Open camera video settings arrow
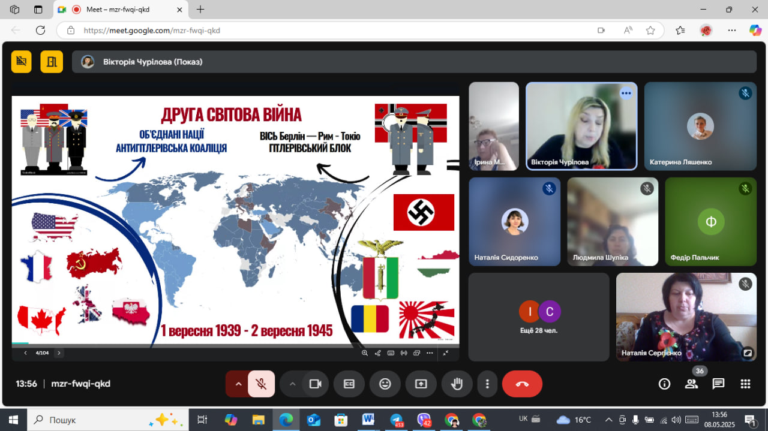 tap(292, 384)
